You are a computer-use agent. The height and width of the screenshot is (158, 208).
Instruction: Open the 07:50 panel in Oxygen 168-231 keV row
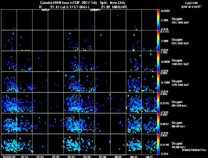[x=87, y=61]
